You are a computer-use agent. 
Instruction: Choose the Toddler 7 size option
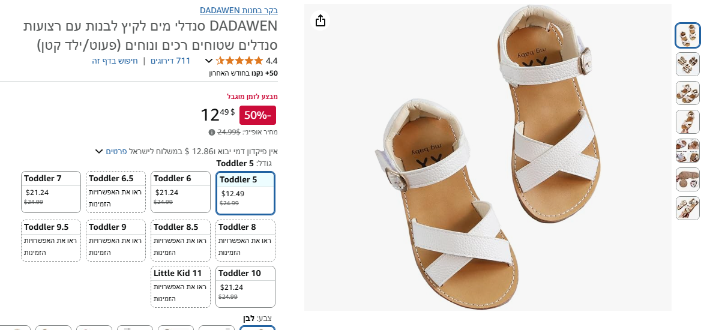[x=51, y=192]
